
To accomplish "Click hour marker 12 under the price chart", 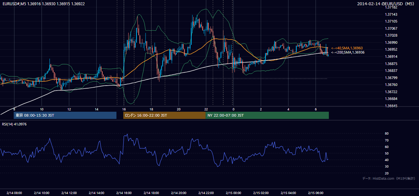I will (69, 109).
